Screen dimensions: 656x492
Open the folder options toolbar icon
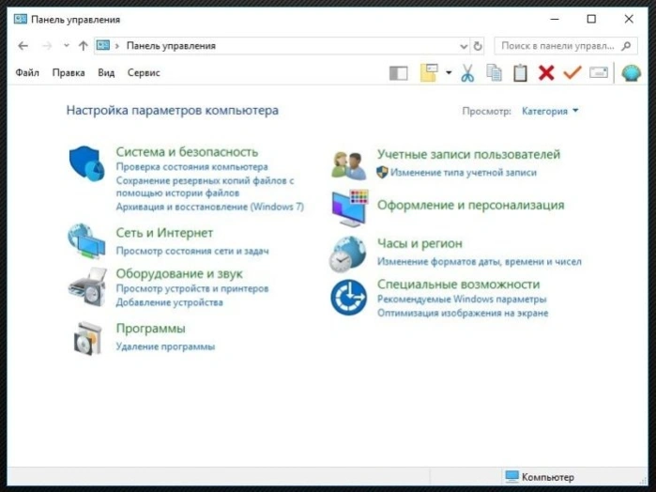tap(429, 73)
